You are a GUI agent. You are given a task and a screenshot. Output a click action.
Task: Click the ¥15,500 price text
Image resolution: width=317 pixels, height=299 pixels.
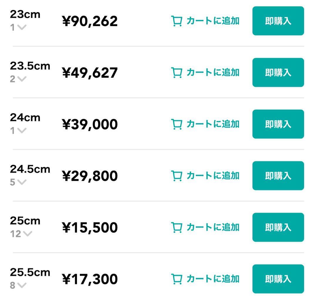tap(90, 228)
